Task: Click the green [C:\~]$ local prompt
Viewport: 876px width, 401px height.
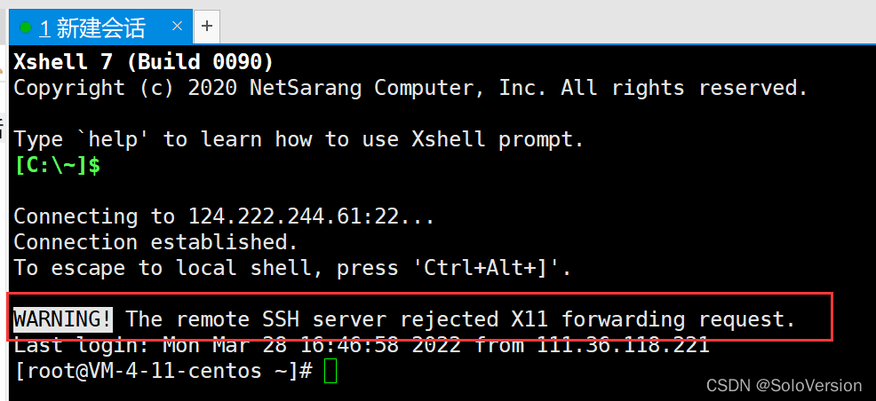Action: (x=57, y=165)
